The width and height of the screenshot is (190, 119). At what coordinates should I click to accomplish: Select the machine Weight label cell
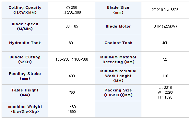pos(25,109)
